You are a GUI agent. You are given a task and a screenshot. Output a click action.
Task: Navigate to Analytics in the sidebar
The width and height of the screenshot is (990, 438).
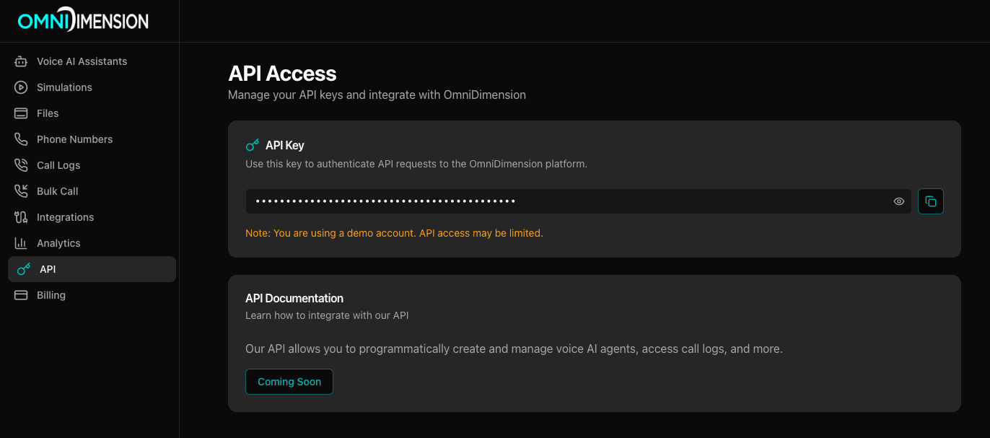click(x=58, y=243)
